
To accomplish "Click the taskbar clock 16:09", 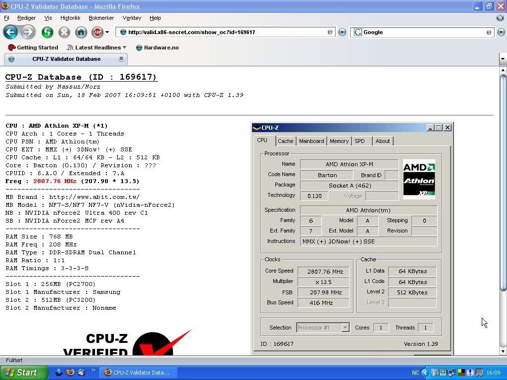I will pyautogui.click(x=493, y=373).
